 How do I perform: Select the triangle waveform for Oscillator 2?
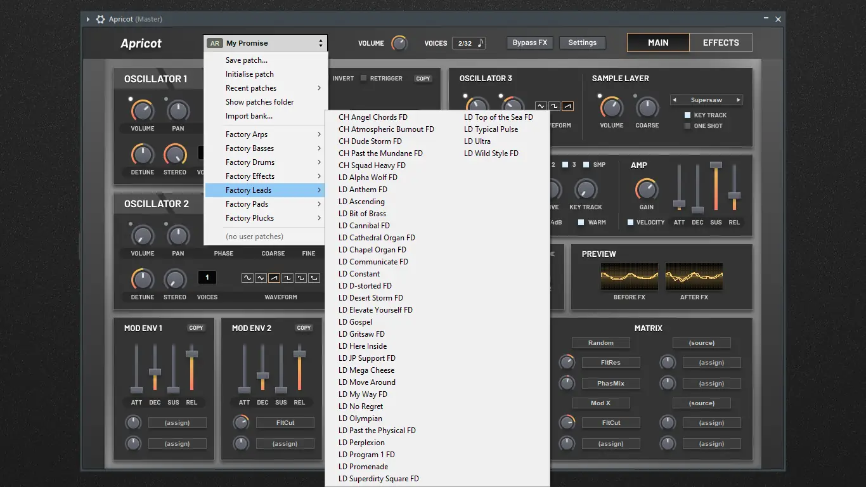260,278
